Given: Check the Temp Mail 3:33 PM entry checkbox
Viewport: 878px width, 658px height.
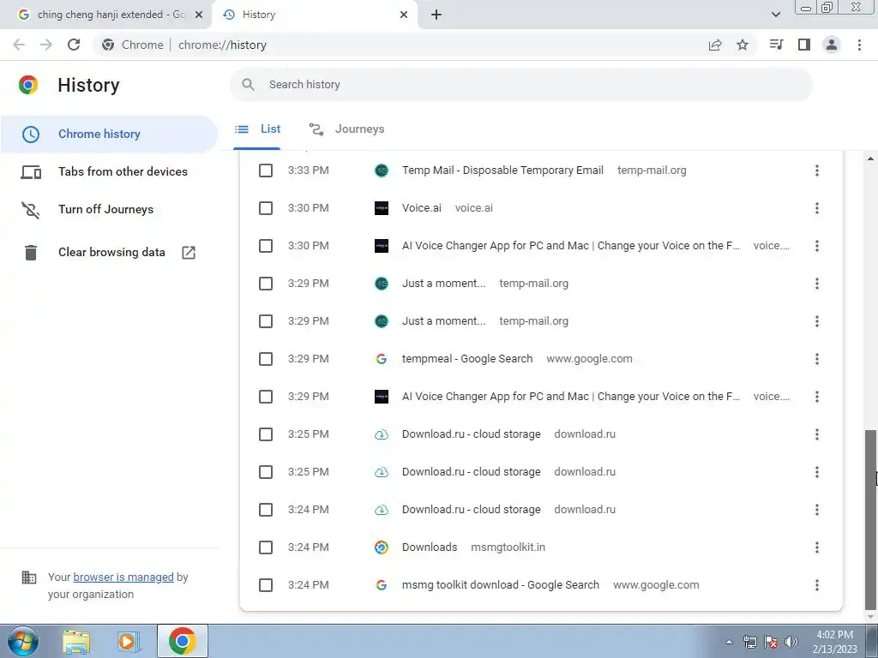Looking at the screenshot, I should 266,170.
